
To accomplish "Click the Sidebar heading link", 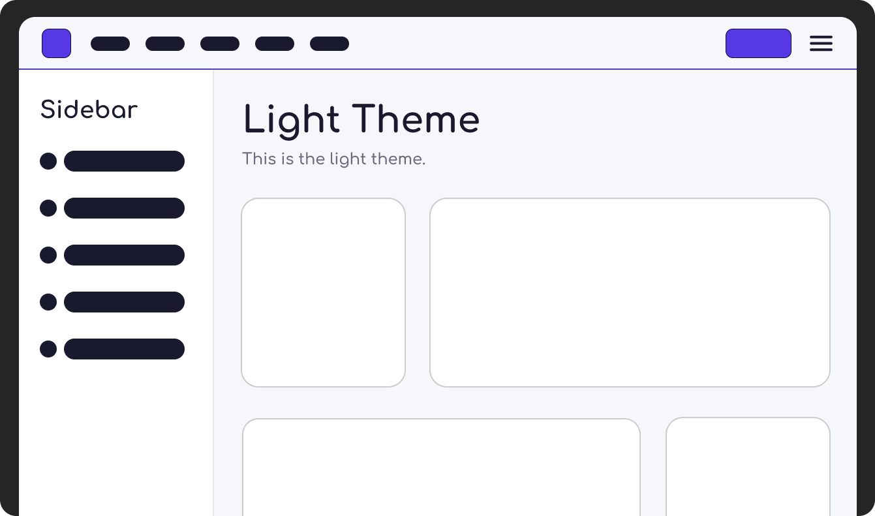I will (89, 110).
